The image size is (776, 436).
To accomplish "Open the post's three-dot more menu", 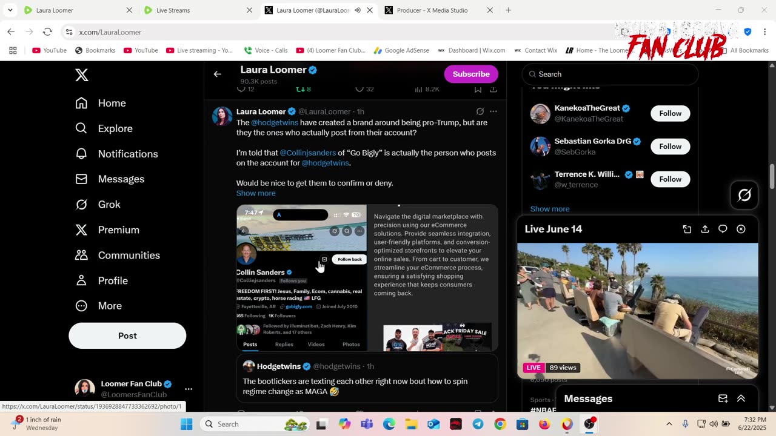I will click(493, 111).
